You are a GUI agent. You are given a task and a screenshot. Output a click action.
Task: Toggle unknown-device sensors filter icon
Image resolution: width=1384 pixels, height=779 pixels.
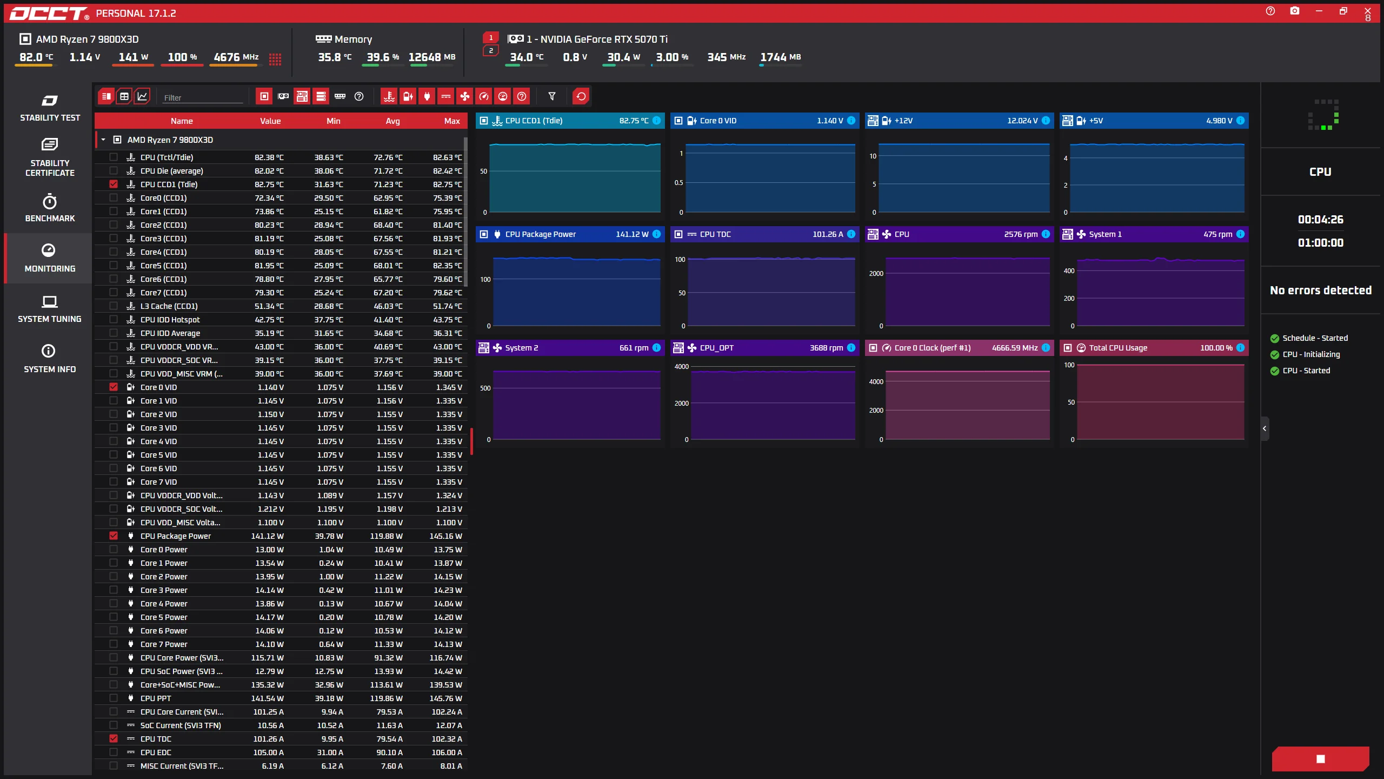coord(359,96)
